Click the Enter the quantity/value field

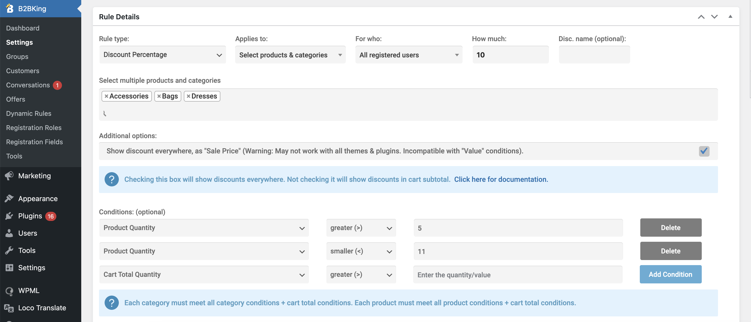[518, 275]
